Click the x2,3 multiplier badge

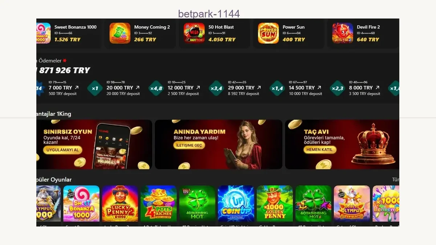tap(337, 88)
